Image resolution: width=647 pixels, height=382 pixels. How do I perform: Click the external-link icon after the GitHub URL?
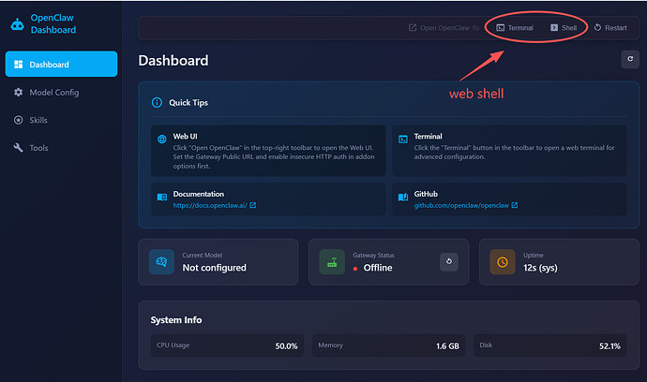click(514, 205)
